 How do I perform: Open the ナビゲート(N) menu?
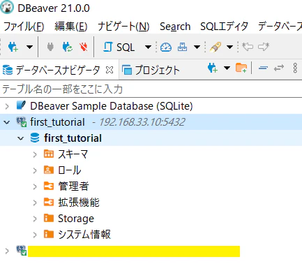point(123,27)
